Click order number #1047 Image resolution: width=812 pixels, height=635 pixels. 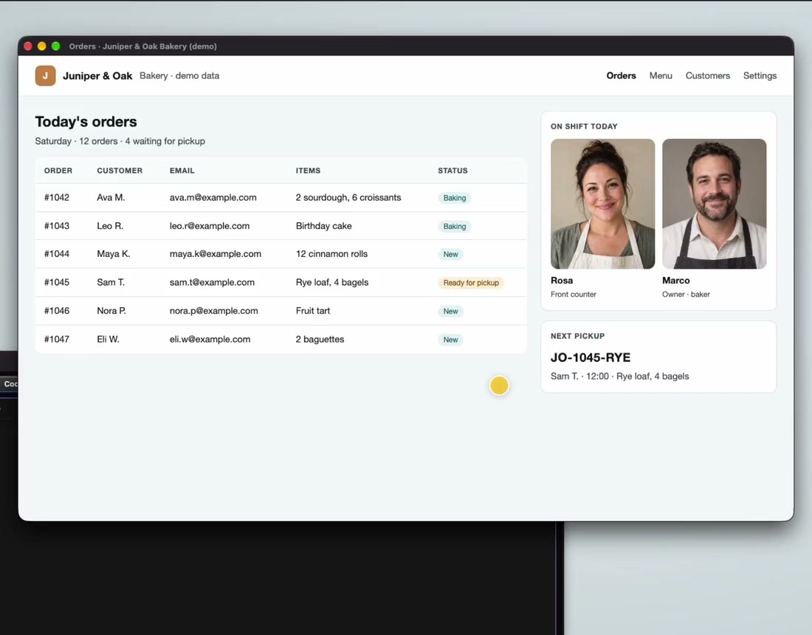click(x=56, y=339)
